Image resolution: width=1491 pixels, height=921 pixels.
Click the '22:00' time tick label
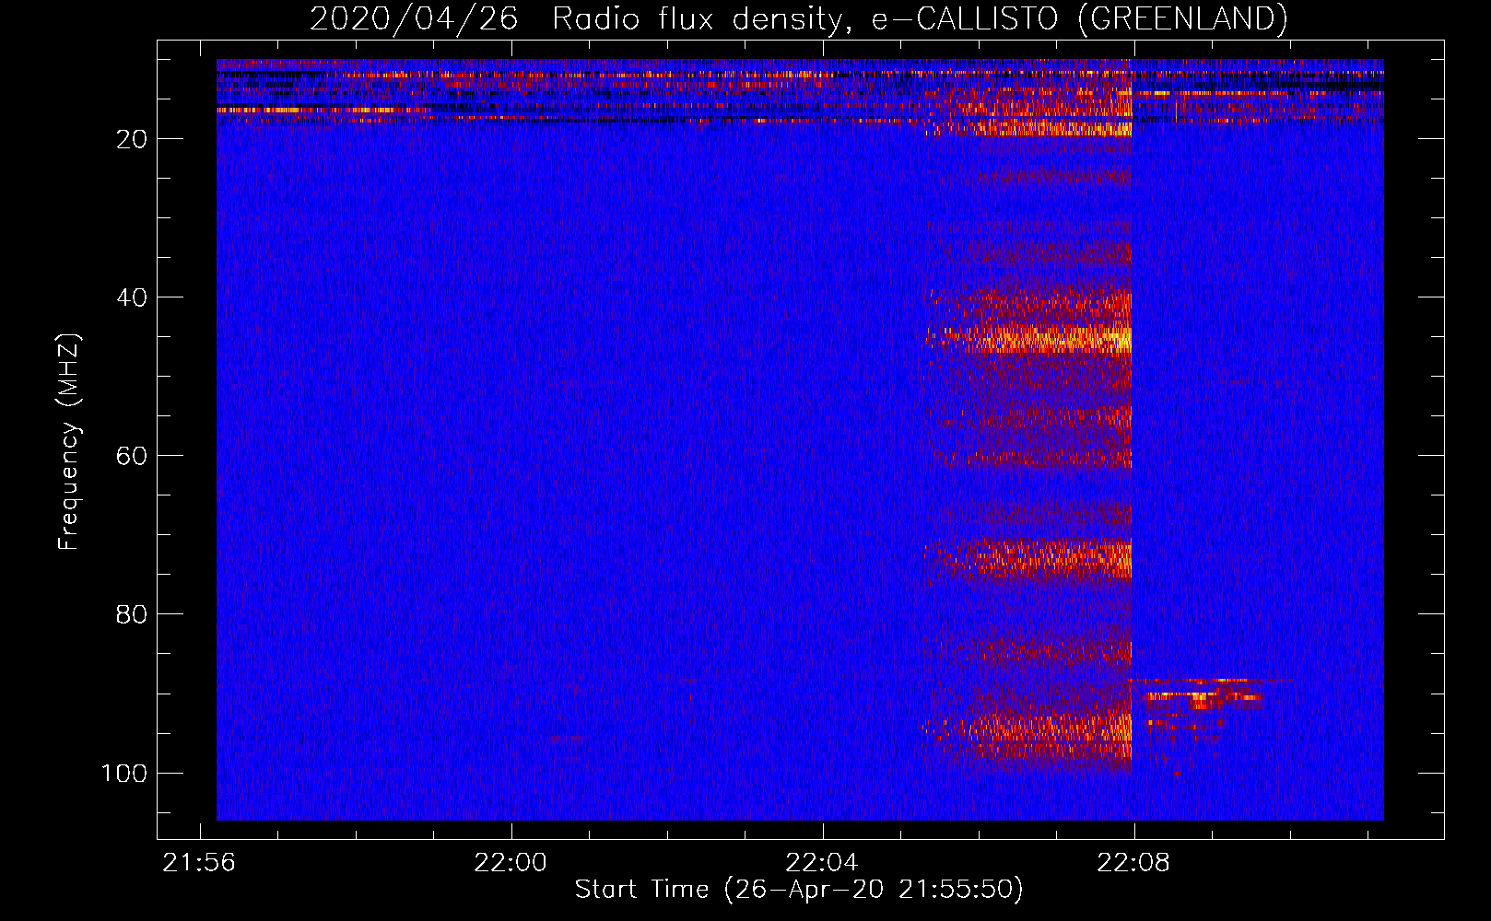pos(511,863)
